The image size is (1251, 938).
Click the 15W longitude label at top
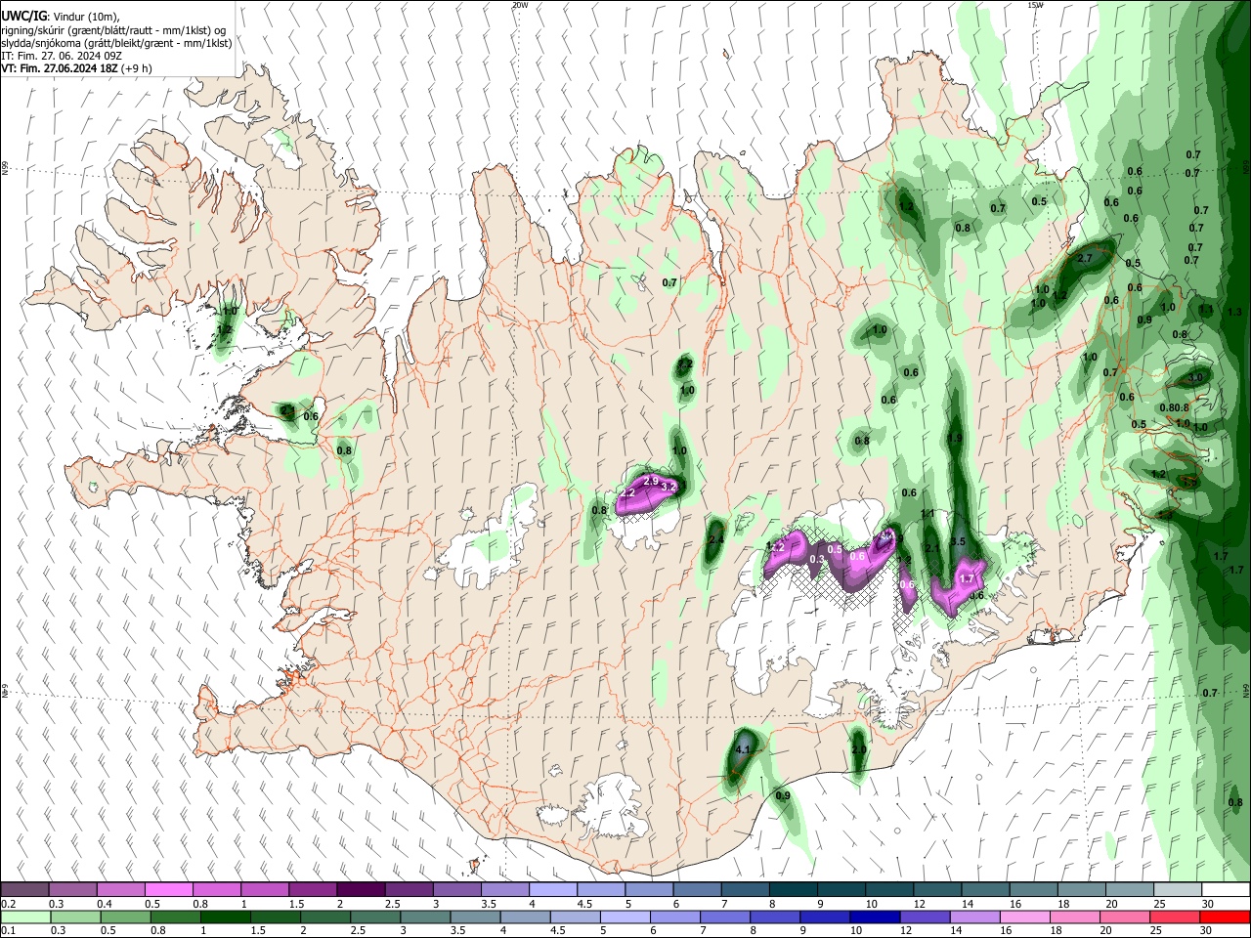1035,5
